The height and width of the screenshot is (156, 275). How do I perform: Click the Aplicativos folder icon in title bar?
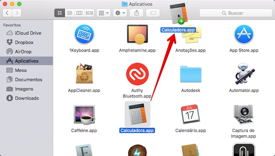coord(125,4)
